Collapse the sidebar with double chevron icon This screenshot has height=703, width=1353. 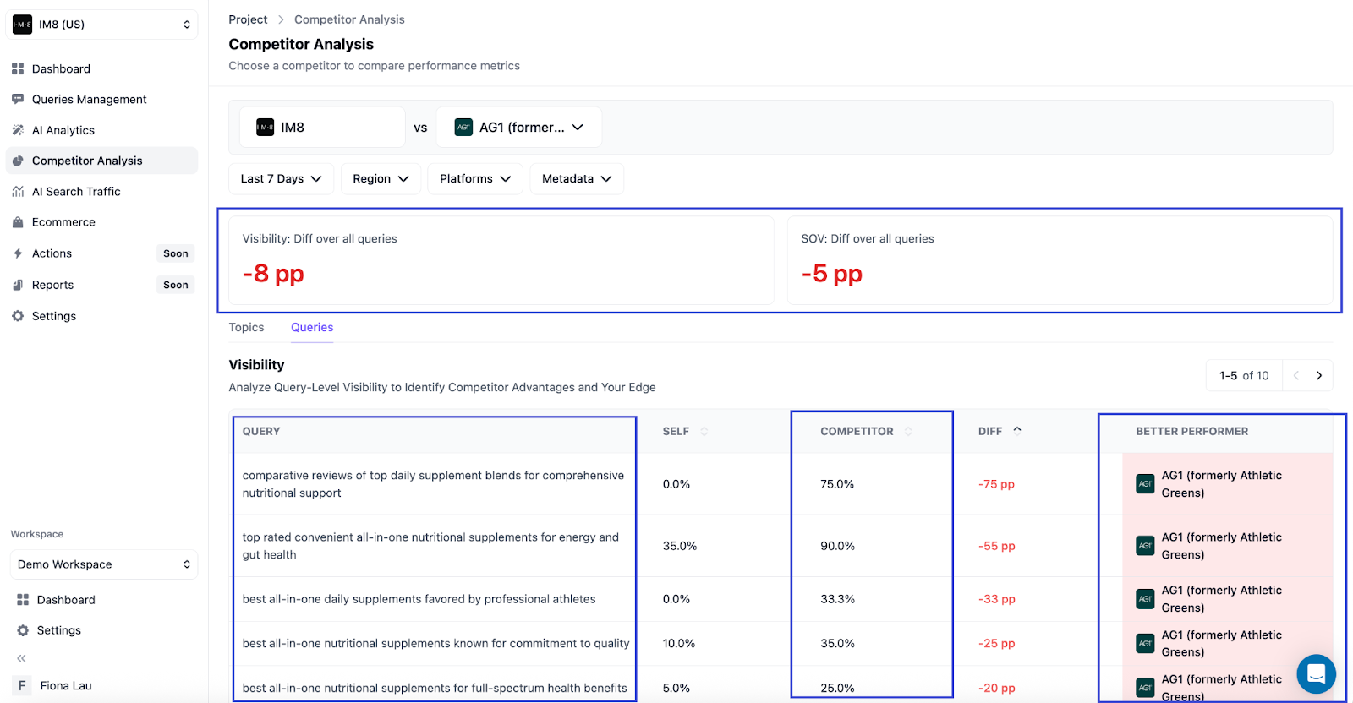(x=21, y=658)
